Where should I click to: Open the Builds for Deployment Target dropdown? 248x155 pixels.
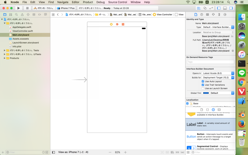point(218,78)
